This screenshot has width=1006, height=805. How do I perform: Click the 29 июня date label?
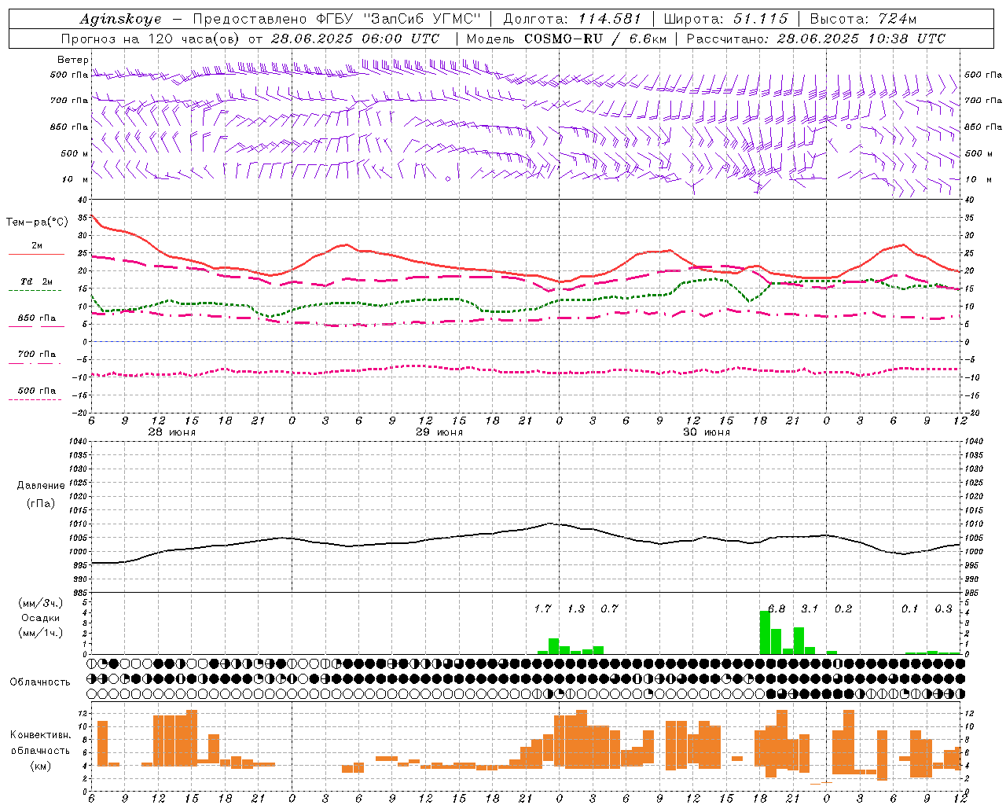click(x=439, y=432)
